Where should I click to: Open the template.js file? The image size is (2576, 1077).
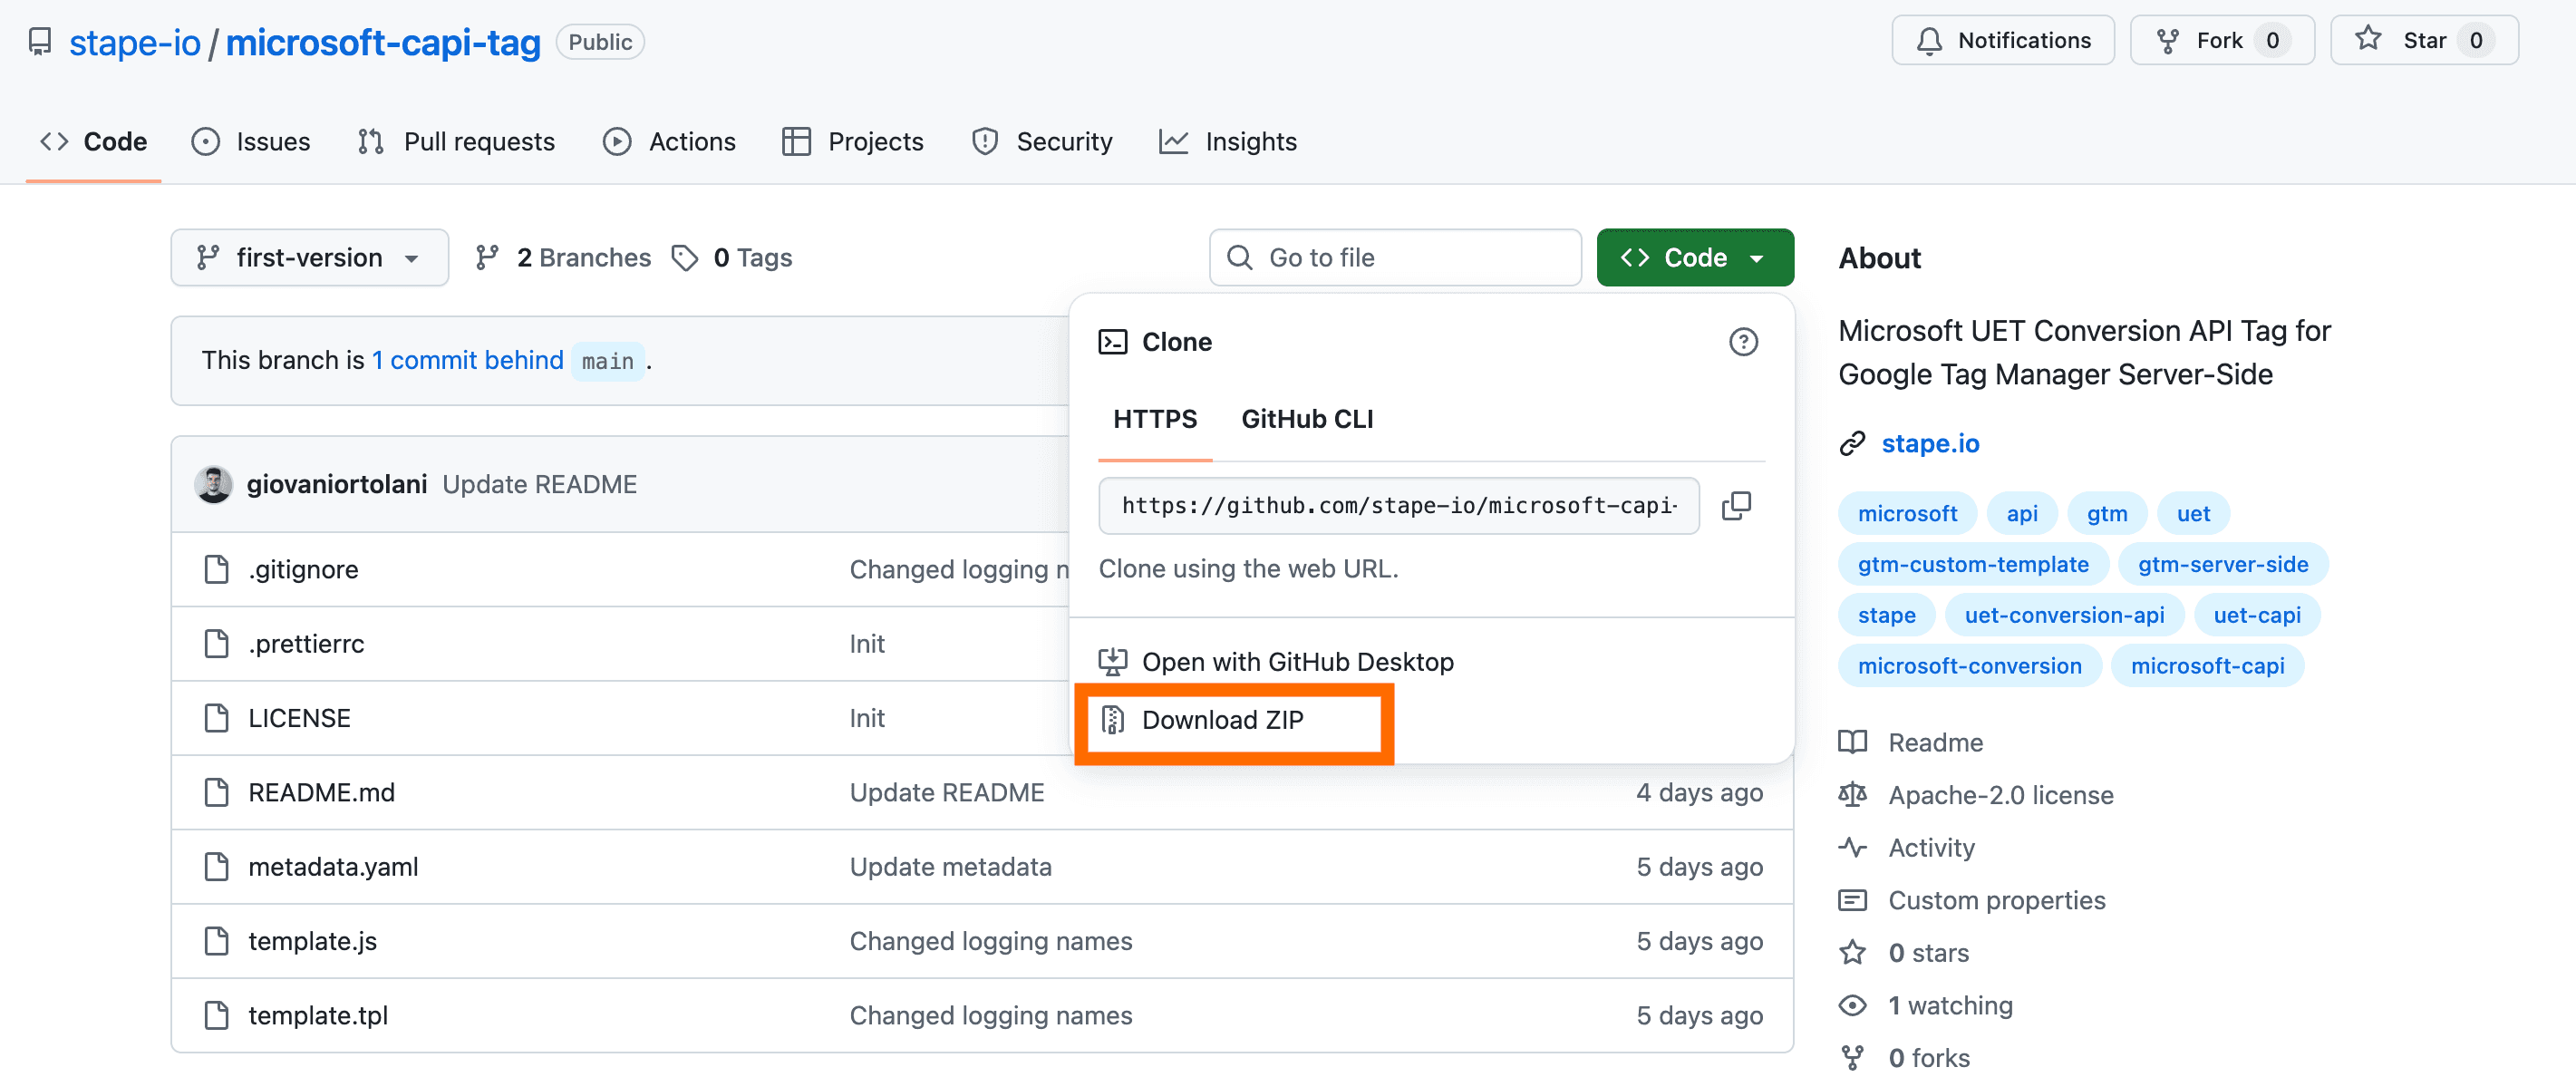(312, 941)
